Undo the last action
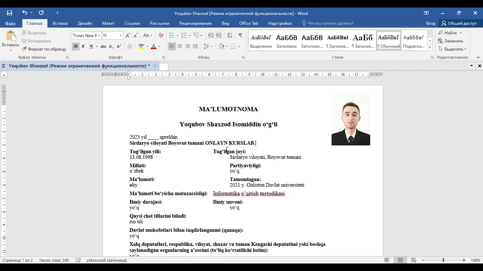This screenshot has height=271, width=483. pyautogui.click(x=25, y=13)
